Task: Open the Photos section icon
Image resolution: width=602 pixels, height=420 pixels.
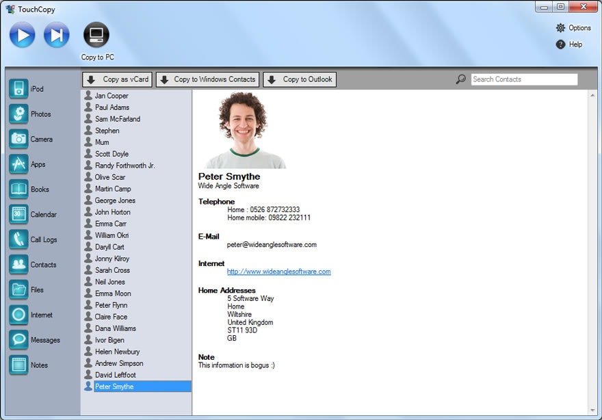Action: point(18,114)
